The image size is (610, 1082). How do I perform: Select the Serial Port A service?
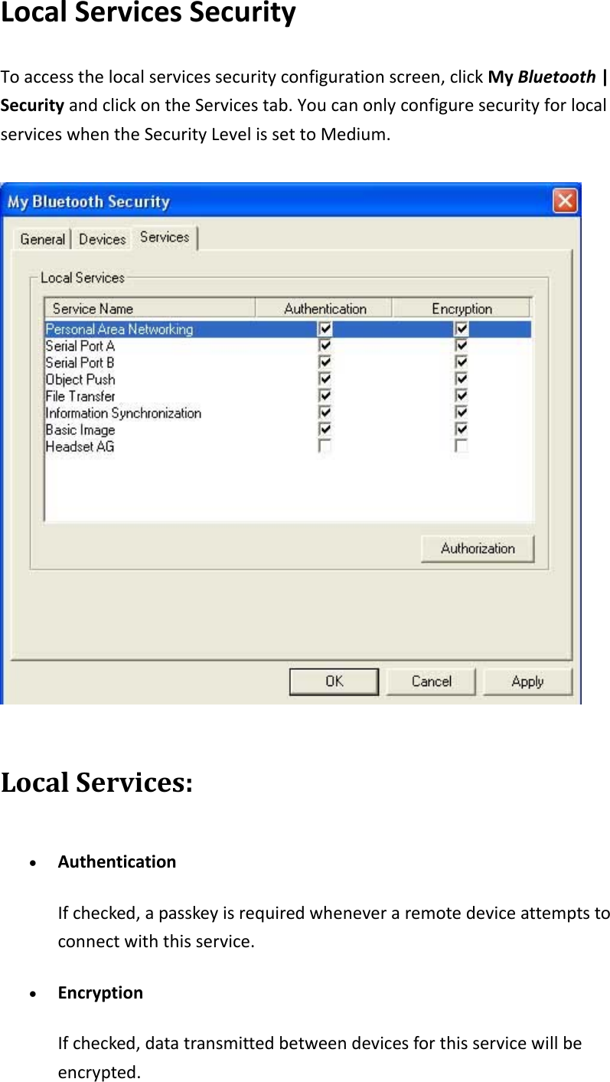[80, 346]
